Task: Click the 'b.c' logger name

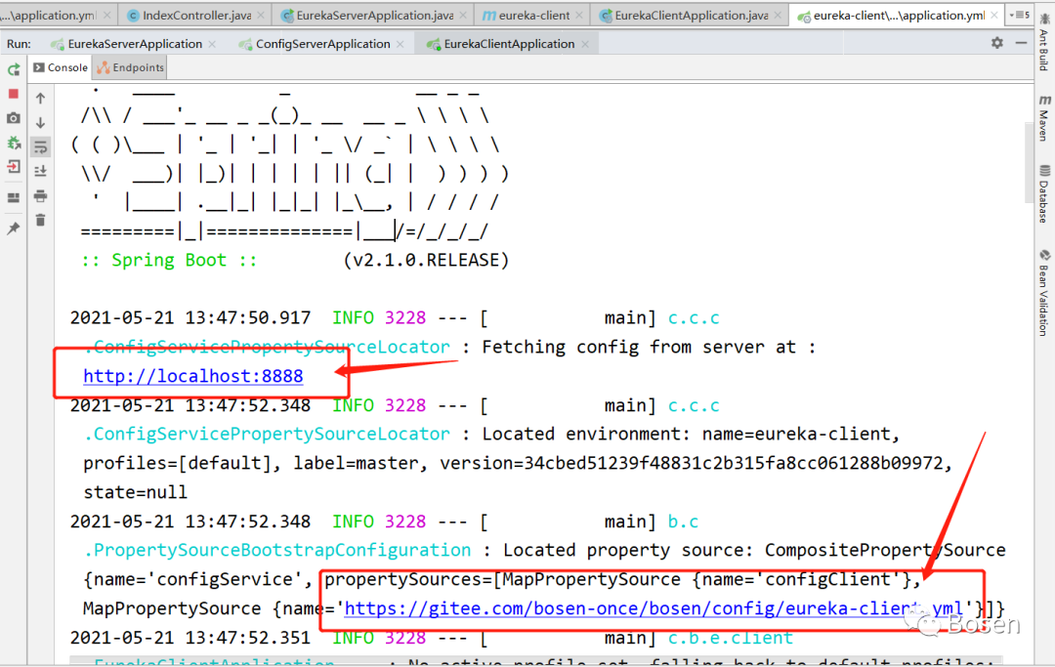Action: tap(683, 521)
